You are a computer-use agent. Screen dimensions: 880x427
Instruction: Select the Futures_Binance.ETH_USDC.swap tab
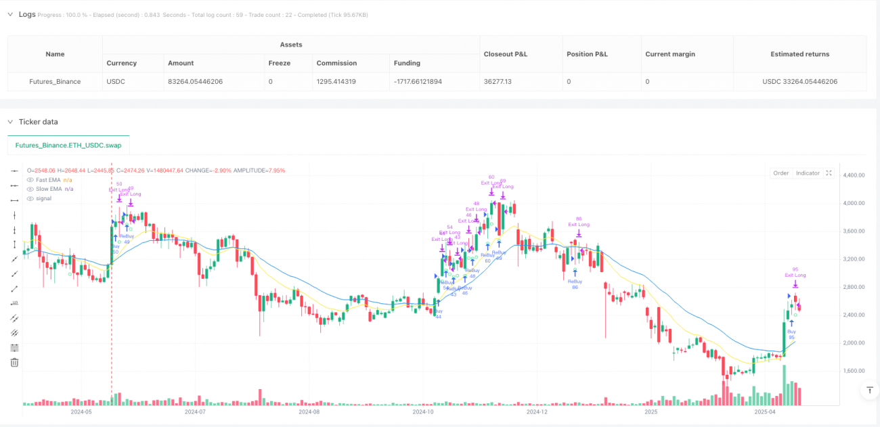pyautogui.click(x=68, y=145)
